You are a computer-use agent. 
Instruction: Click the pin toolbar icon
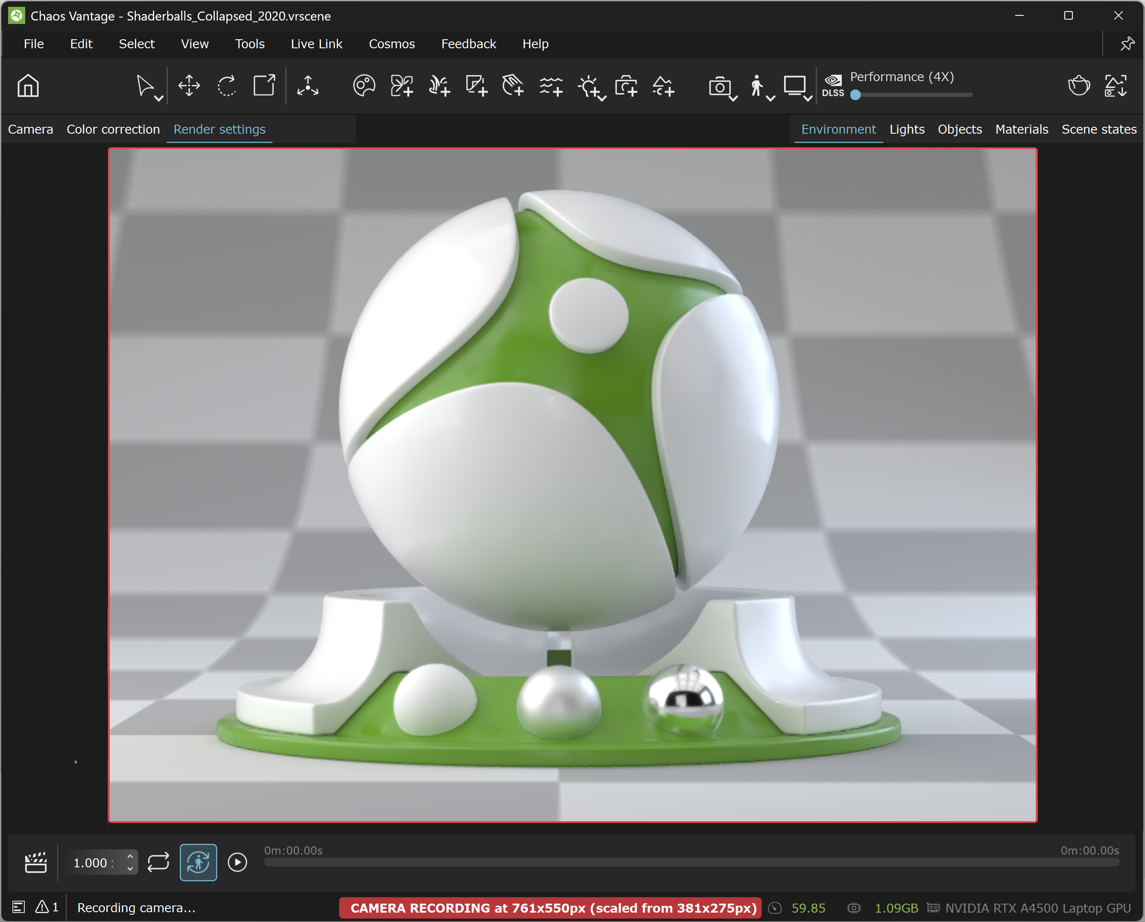coord(1127,44)
